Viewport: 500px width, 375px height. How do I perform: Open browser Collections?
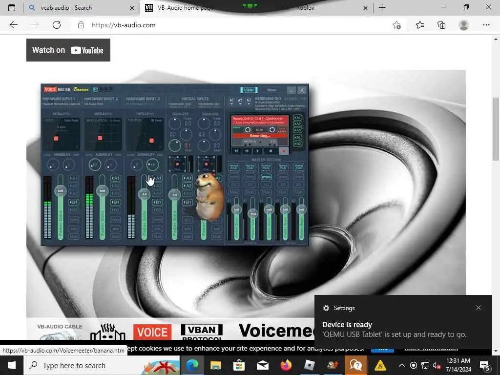click(441, 25)
